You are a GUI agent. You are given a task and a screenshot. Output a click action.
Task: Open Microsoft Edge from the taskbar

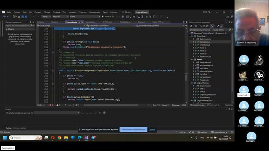click(79, 138)
